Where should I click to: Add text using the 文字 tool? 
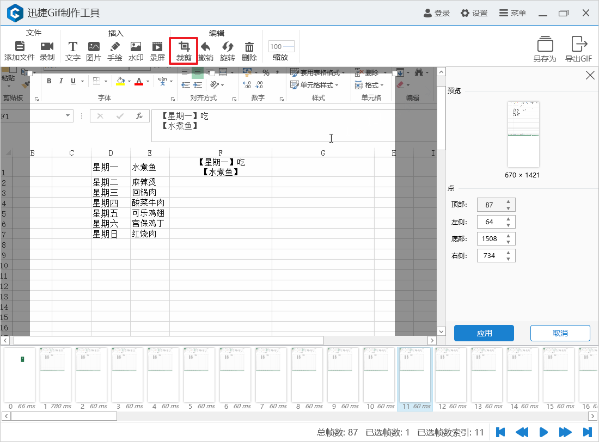tap(72, 51)
